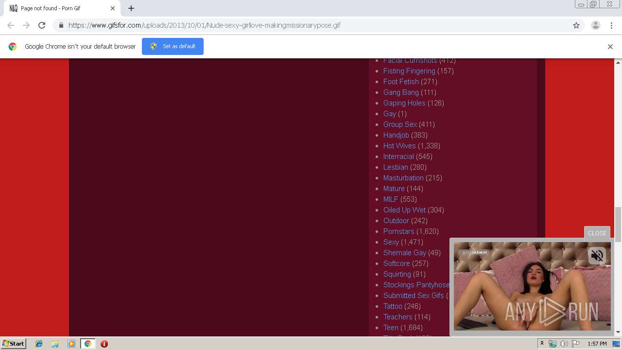This screenshot has height=350, width=622.
Task: Dismiss the default browser notification bar
Action: tap(610, 47)
